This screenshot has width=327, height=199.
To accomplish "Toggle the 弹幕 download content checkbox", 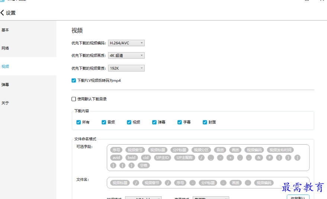I will click(154, 122).
